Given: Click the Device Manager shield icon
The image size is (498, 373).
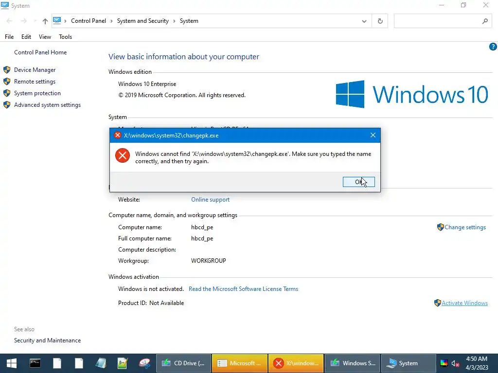Looking at the screenshot, I should point(7,70).
